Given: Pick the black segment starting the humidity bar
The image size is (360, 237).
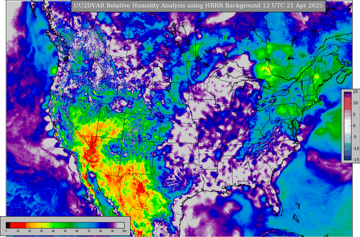Looking at the screenshot, I should (8, 225).
